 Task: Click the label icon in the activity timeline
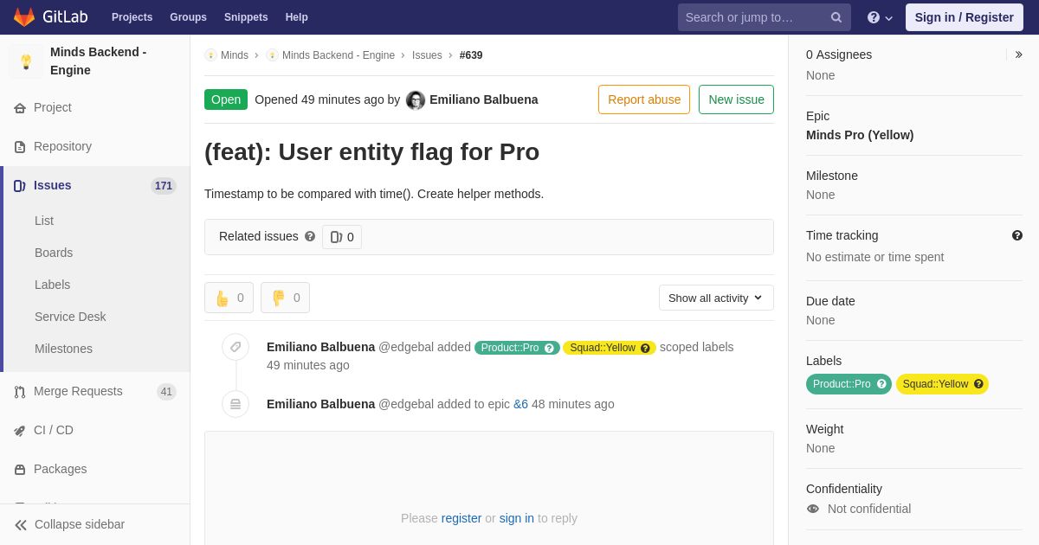click(236, 347)
